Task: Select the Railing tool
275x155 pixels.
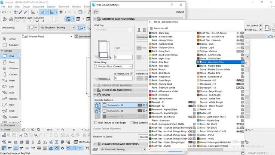Action: [10, 99]
